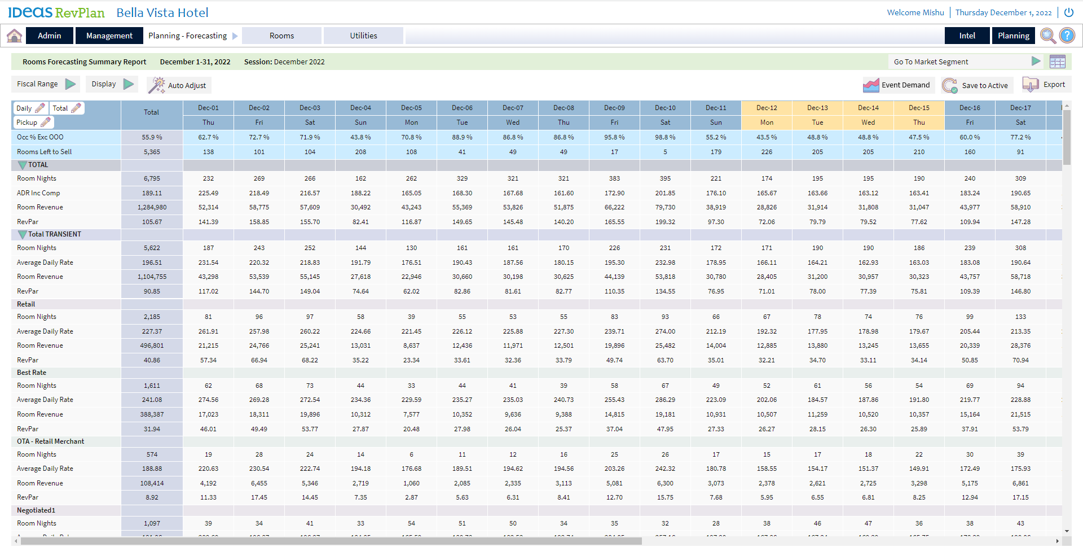Click the grid table view icon
1083x547 pixels.
click(x=1057, y=62)
